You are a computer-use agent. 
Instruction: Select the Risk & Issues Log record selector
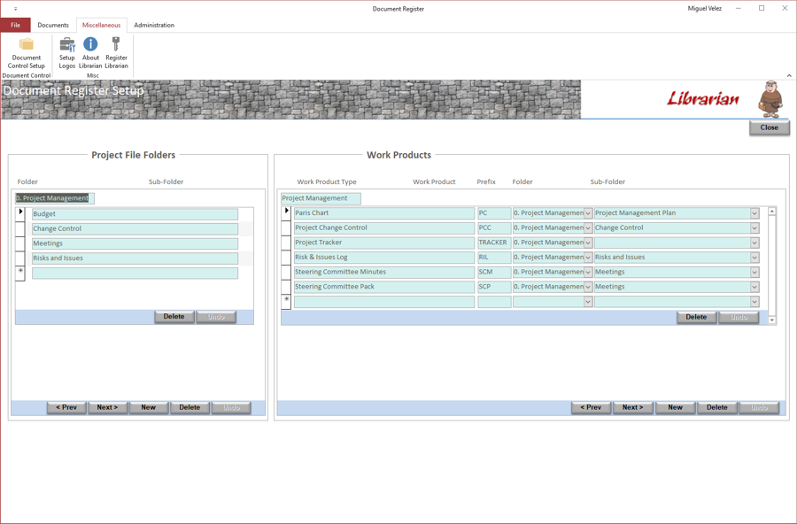click(x=286, y=258)
